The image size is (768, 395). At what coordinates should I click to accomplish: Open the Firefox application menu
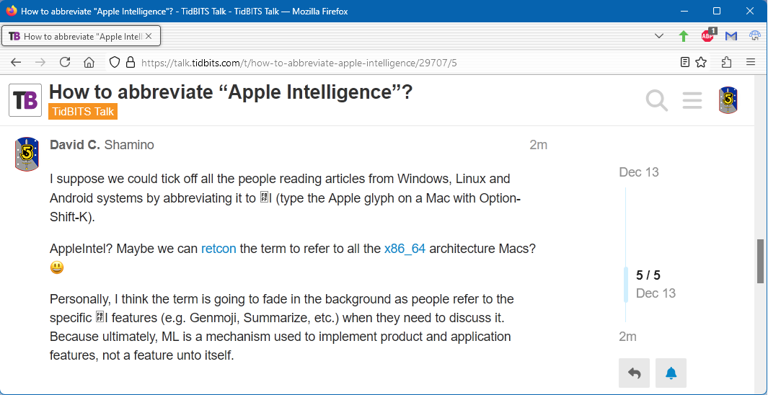(751, 62)
